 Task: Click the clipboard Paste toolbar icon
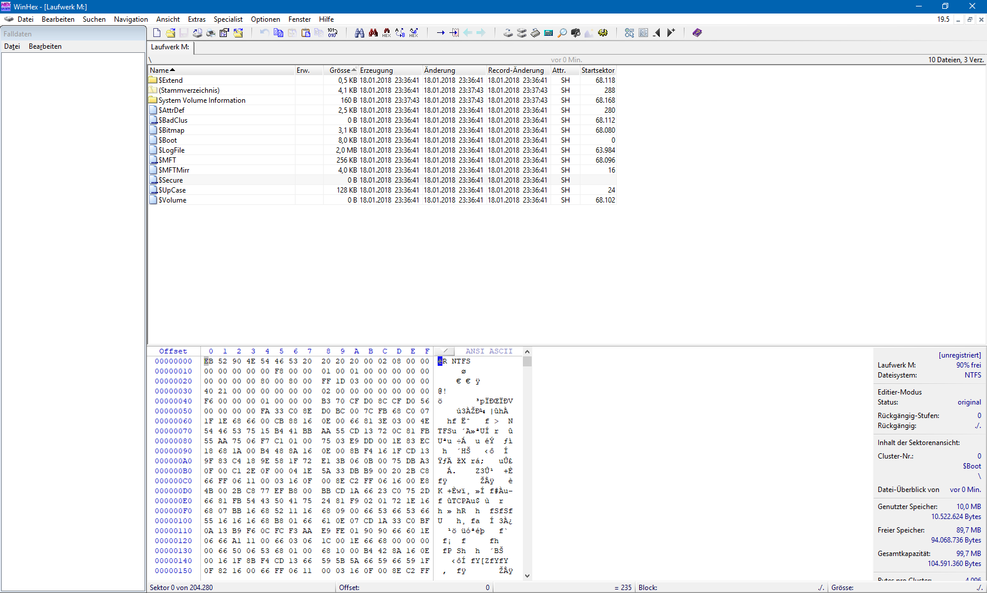(x=305, y=33)
